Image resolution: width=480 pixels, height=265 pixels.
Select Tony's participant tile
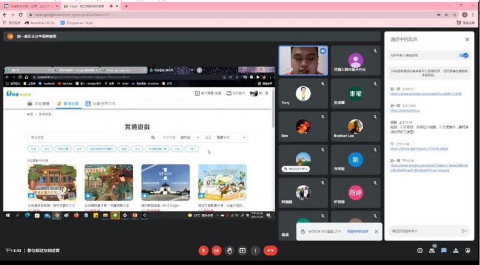click(304, 93)
